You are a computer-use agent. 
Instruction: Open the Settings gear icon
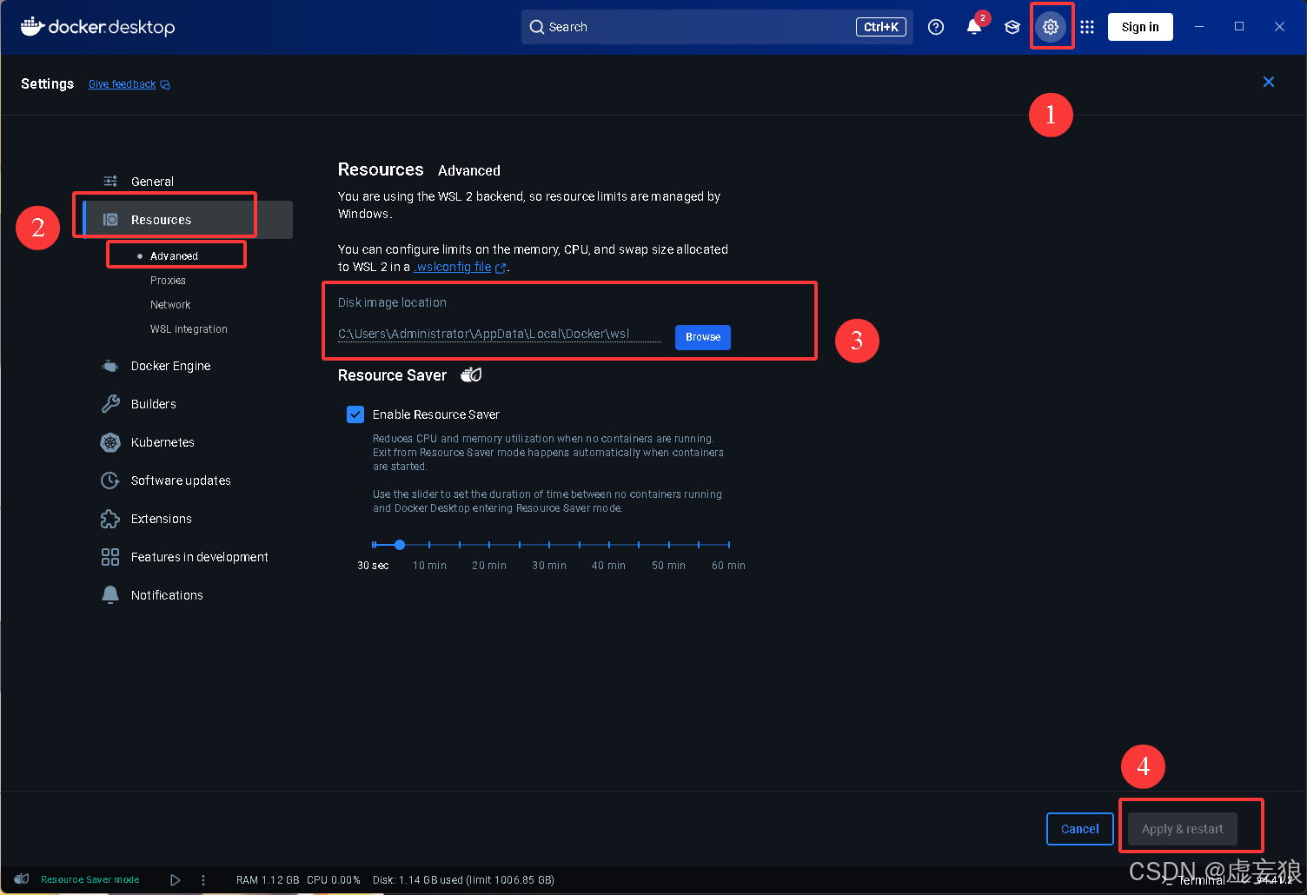tap(1051, 27)
